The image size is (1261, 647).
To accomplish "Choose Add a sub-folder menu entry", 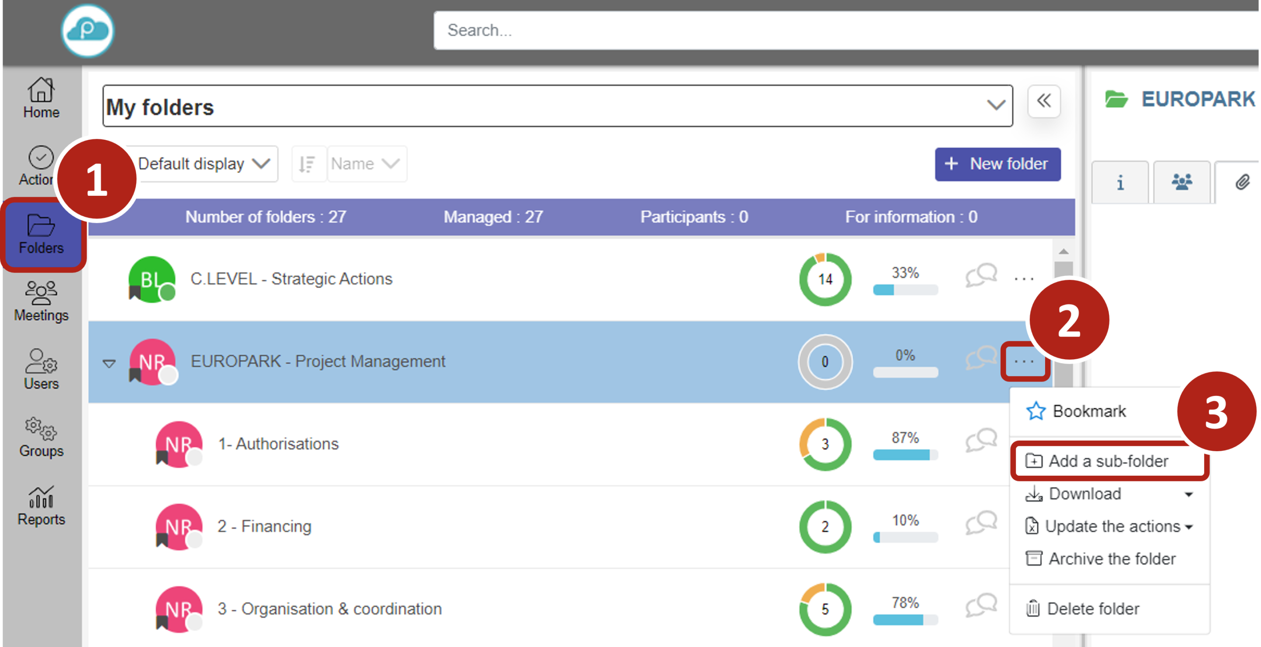I will (x=1108, y=461).
